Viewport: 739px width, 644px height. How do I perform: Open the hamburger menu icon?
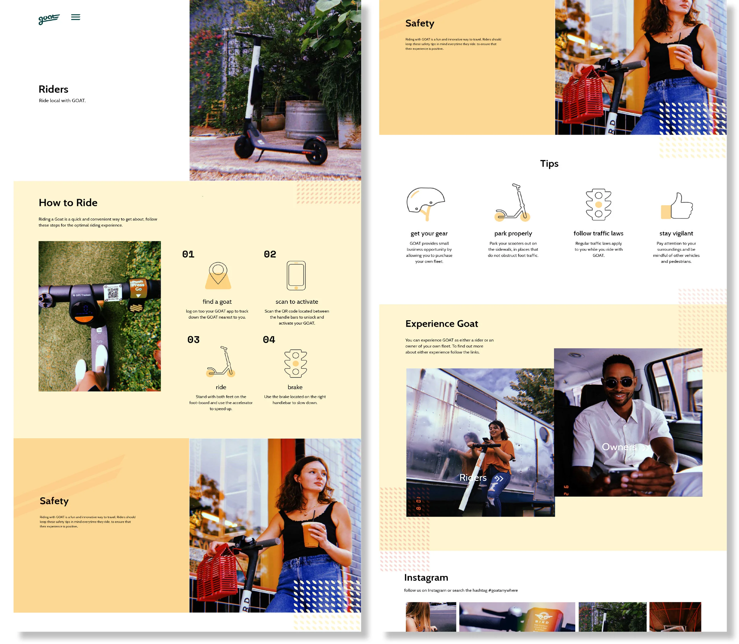click(x=75, y=17)
